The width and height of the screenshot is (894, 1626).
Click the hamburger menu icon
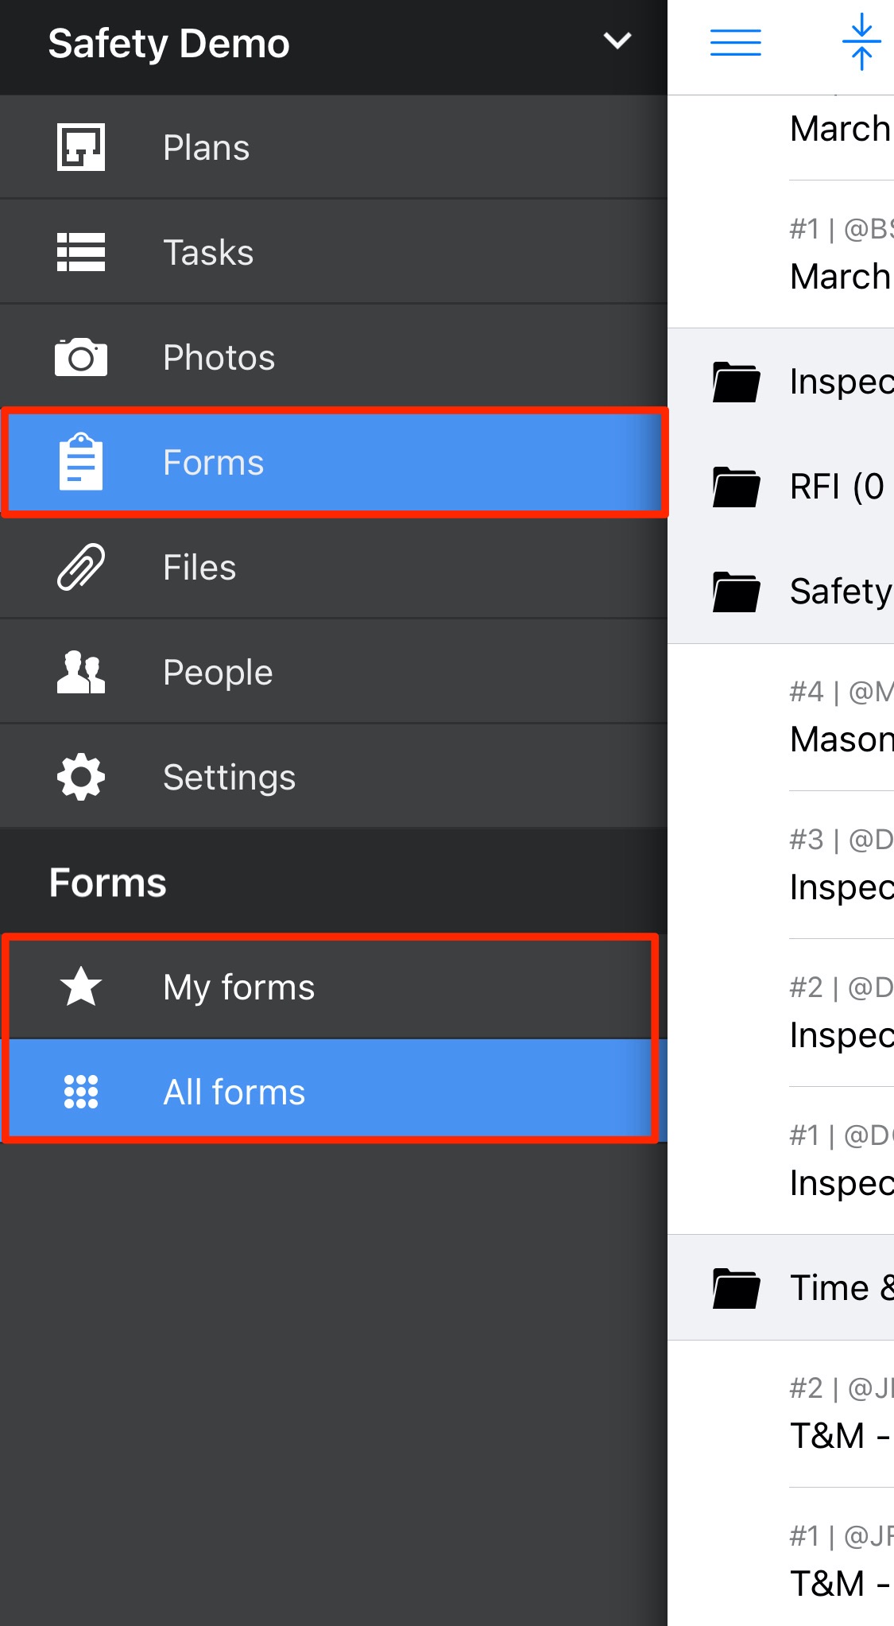point(735,42)
